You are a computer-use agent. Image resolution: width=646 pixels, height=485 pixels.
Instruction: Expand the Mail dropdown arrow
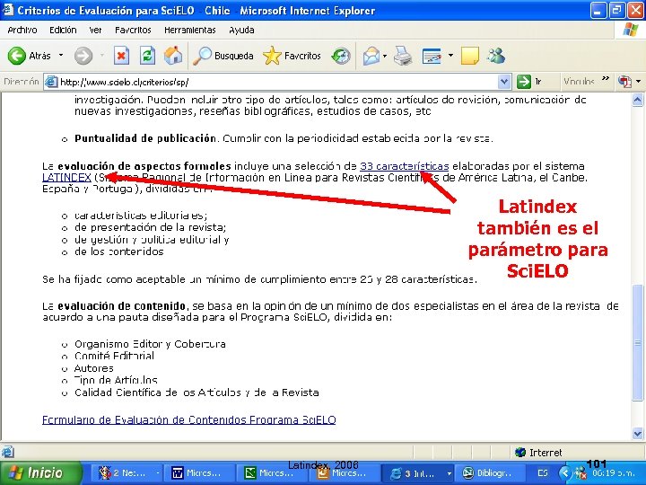pyautogui.click(x=385, y=56)
